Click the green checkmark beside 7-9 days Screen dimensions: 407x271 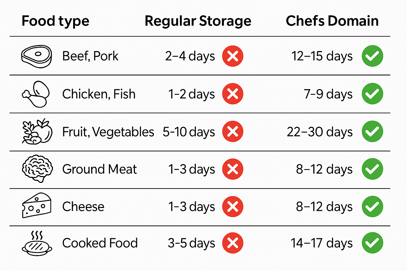(x=372, y=94)
